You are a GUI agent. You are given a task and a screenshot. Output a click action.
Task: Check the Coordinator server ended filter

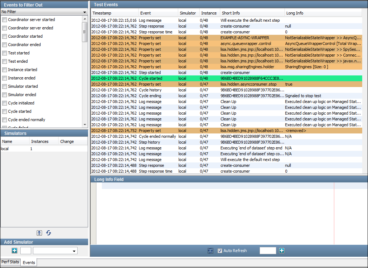pyautogui.click(x=4, y=28)
